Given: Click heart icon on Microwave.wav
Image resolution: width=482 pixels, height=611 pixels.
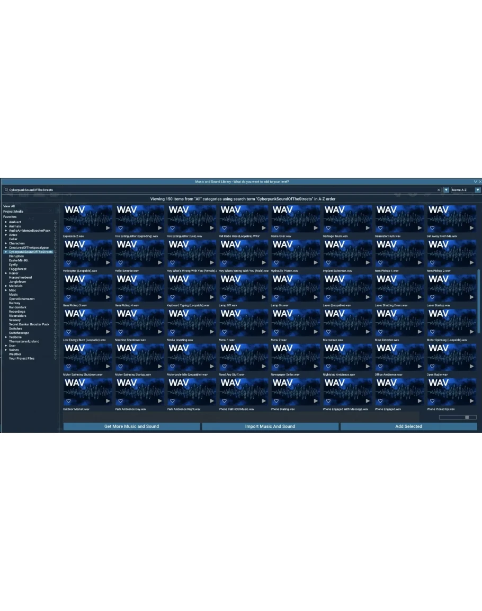Looking at the screenshot, I should (x=328, y=332).
